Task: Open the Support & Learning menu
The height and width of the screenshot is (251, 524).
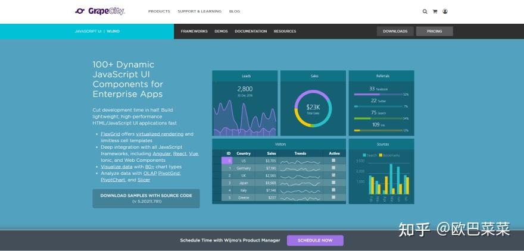Action: [199, 11]
